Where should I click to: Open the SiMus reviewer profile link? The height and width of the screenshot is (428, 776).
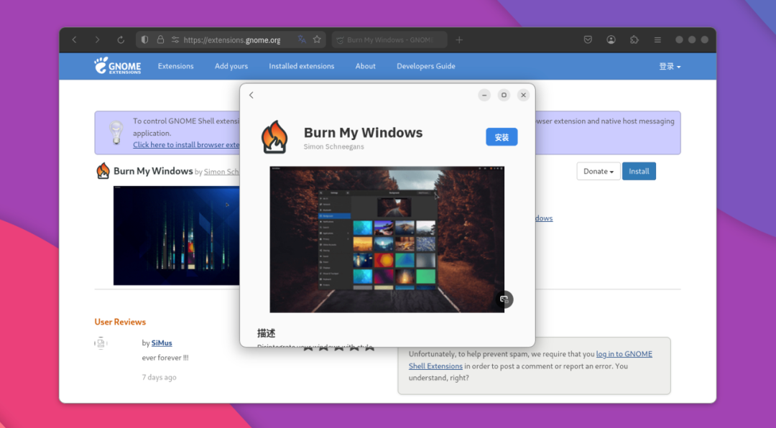click(x=162, y=343)
